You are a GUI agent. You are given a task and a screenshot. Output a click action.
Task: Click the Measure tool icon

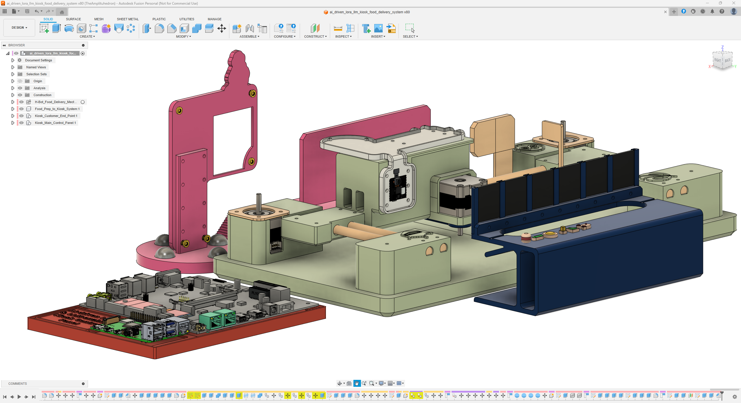[338, 28]
